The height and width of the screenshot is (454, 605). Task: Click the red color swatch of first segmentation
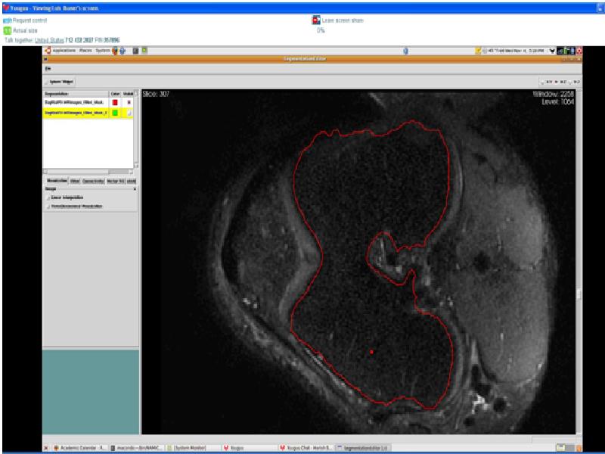click(x=115, y=101)
